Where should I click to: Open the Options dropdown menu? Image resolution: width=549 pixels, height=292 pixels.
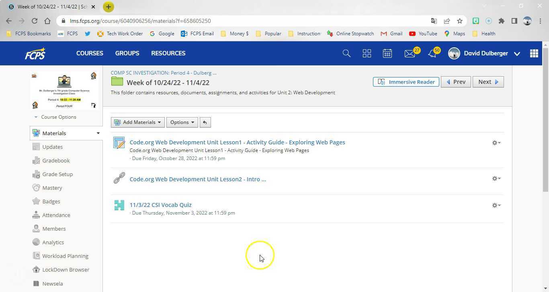tap(182, 122)
